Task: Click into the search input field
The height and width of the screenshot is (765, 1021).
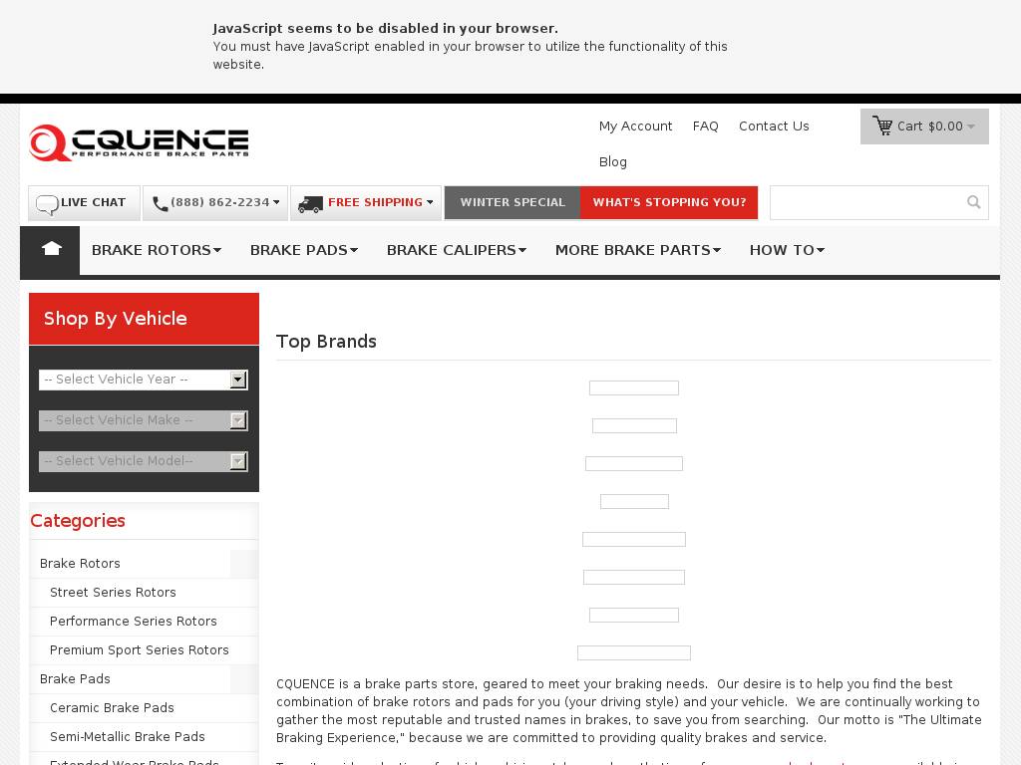Action: pos(864,202)
